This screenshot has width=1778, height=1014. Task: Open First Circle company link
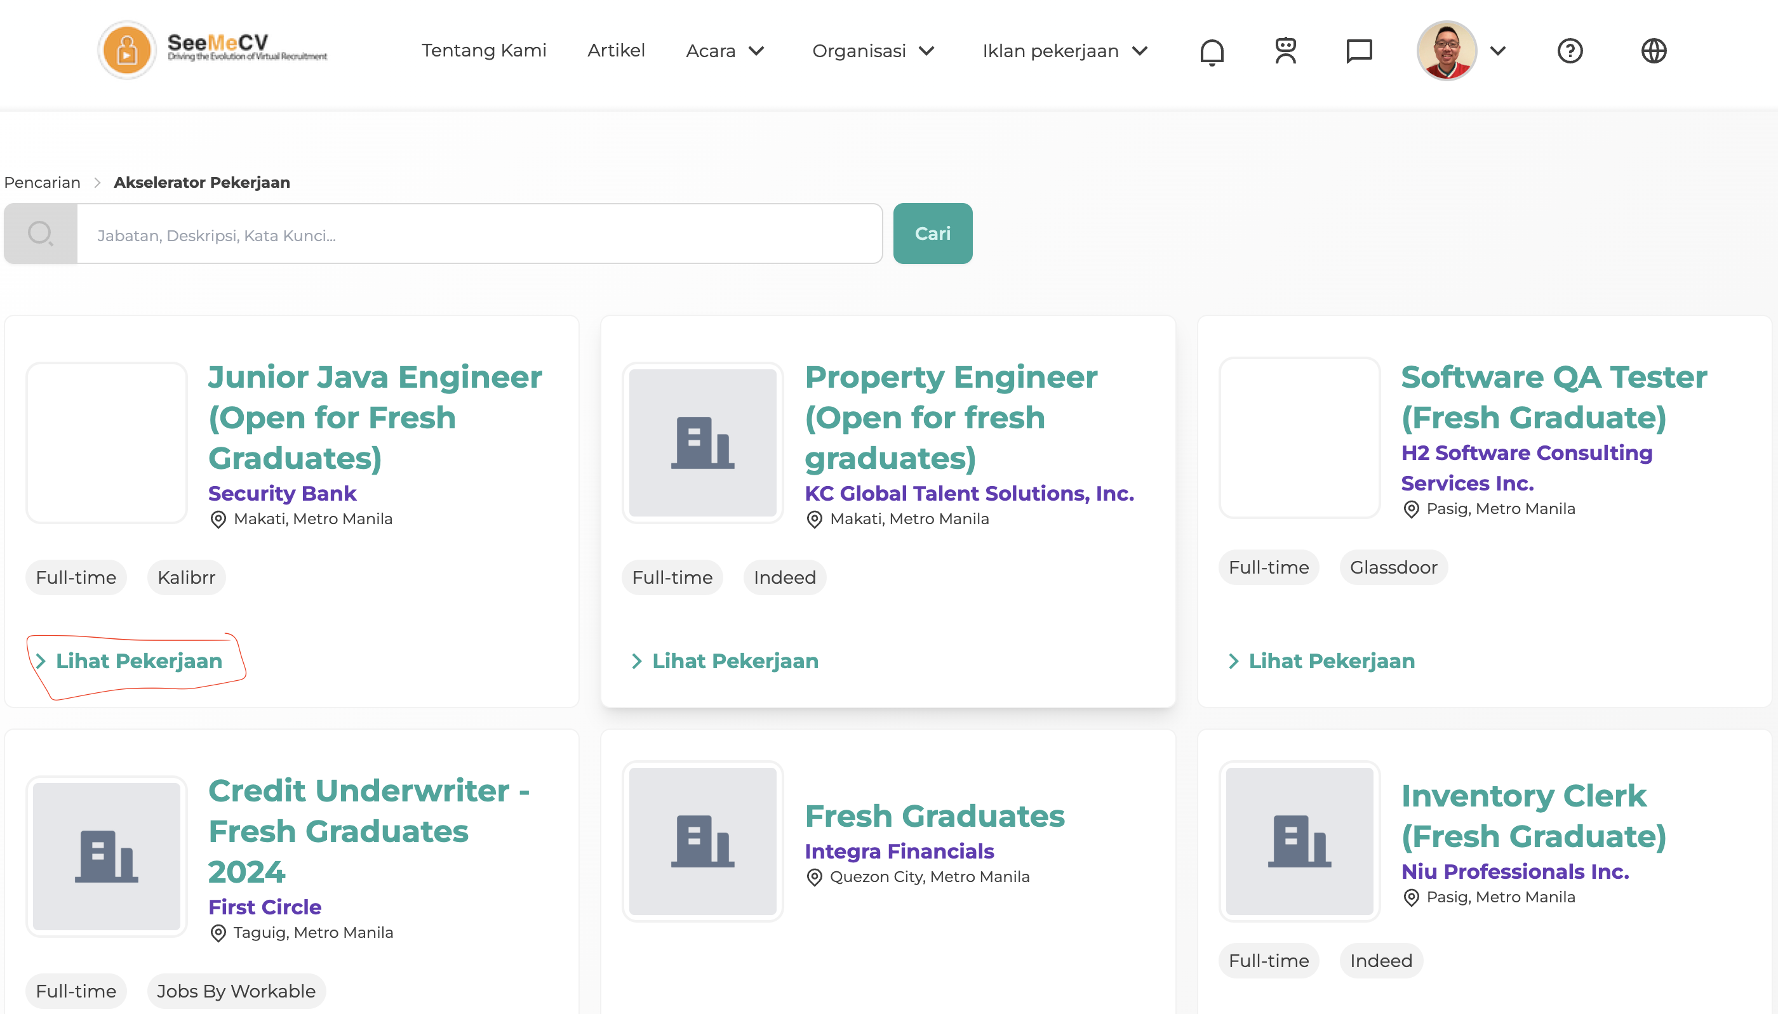265,907
